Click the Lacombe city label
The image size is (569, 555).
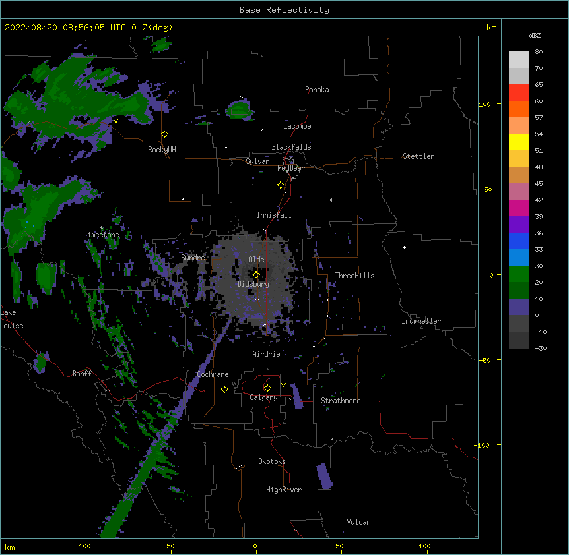click(x=297, y=126)
